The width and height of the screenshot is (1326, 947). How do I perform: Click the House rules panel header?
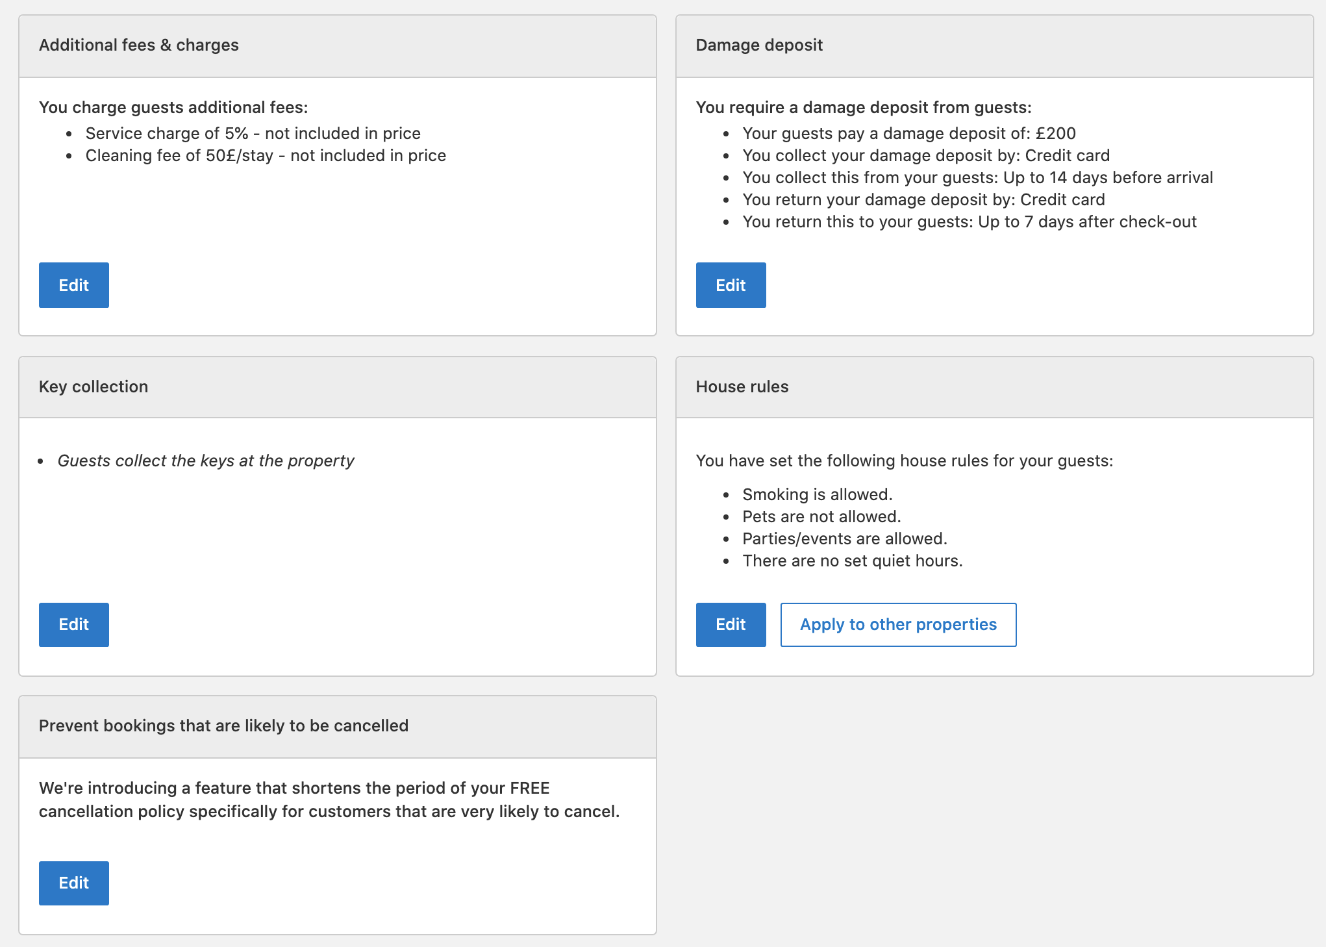[x=742, y=387]
